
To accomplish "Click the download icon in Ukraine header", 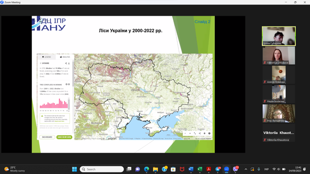I will pos(69,63).
